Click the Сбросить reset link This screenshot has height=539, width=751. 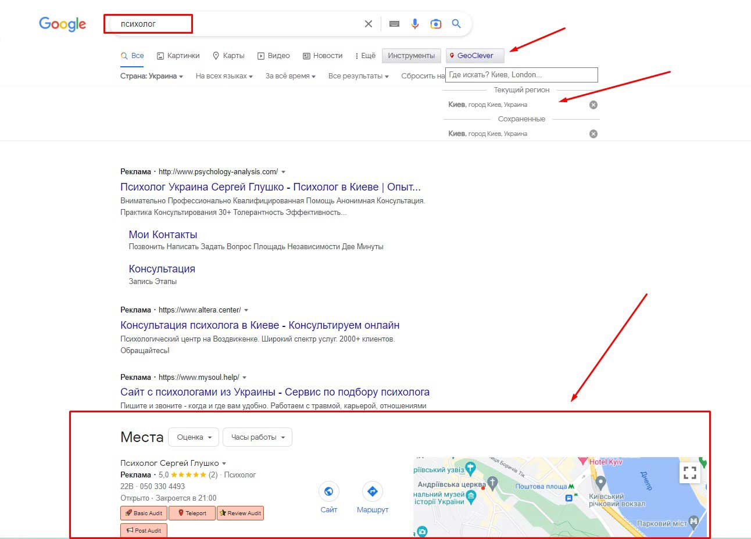coord(423,76)
